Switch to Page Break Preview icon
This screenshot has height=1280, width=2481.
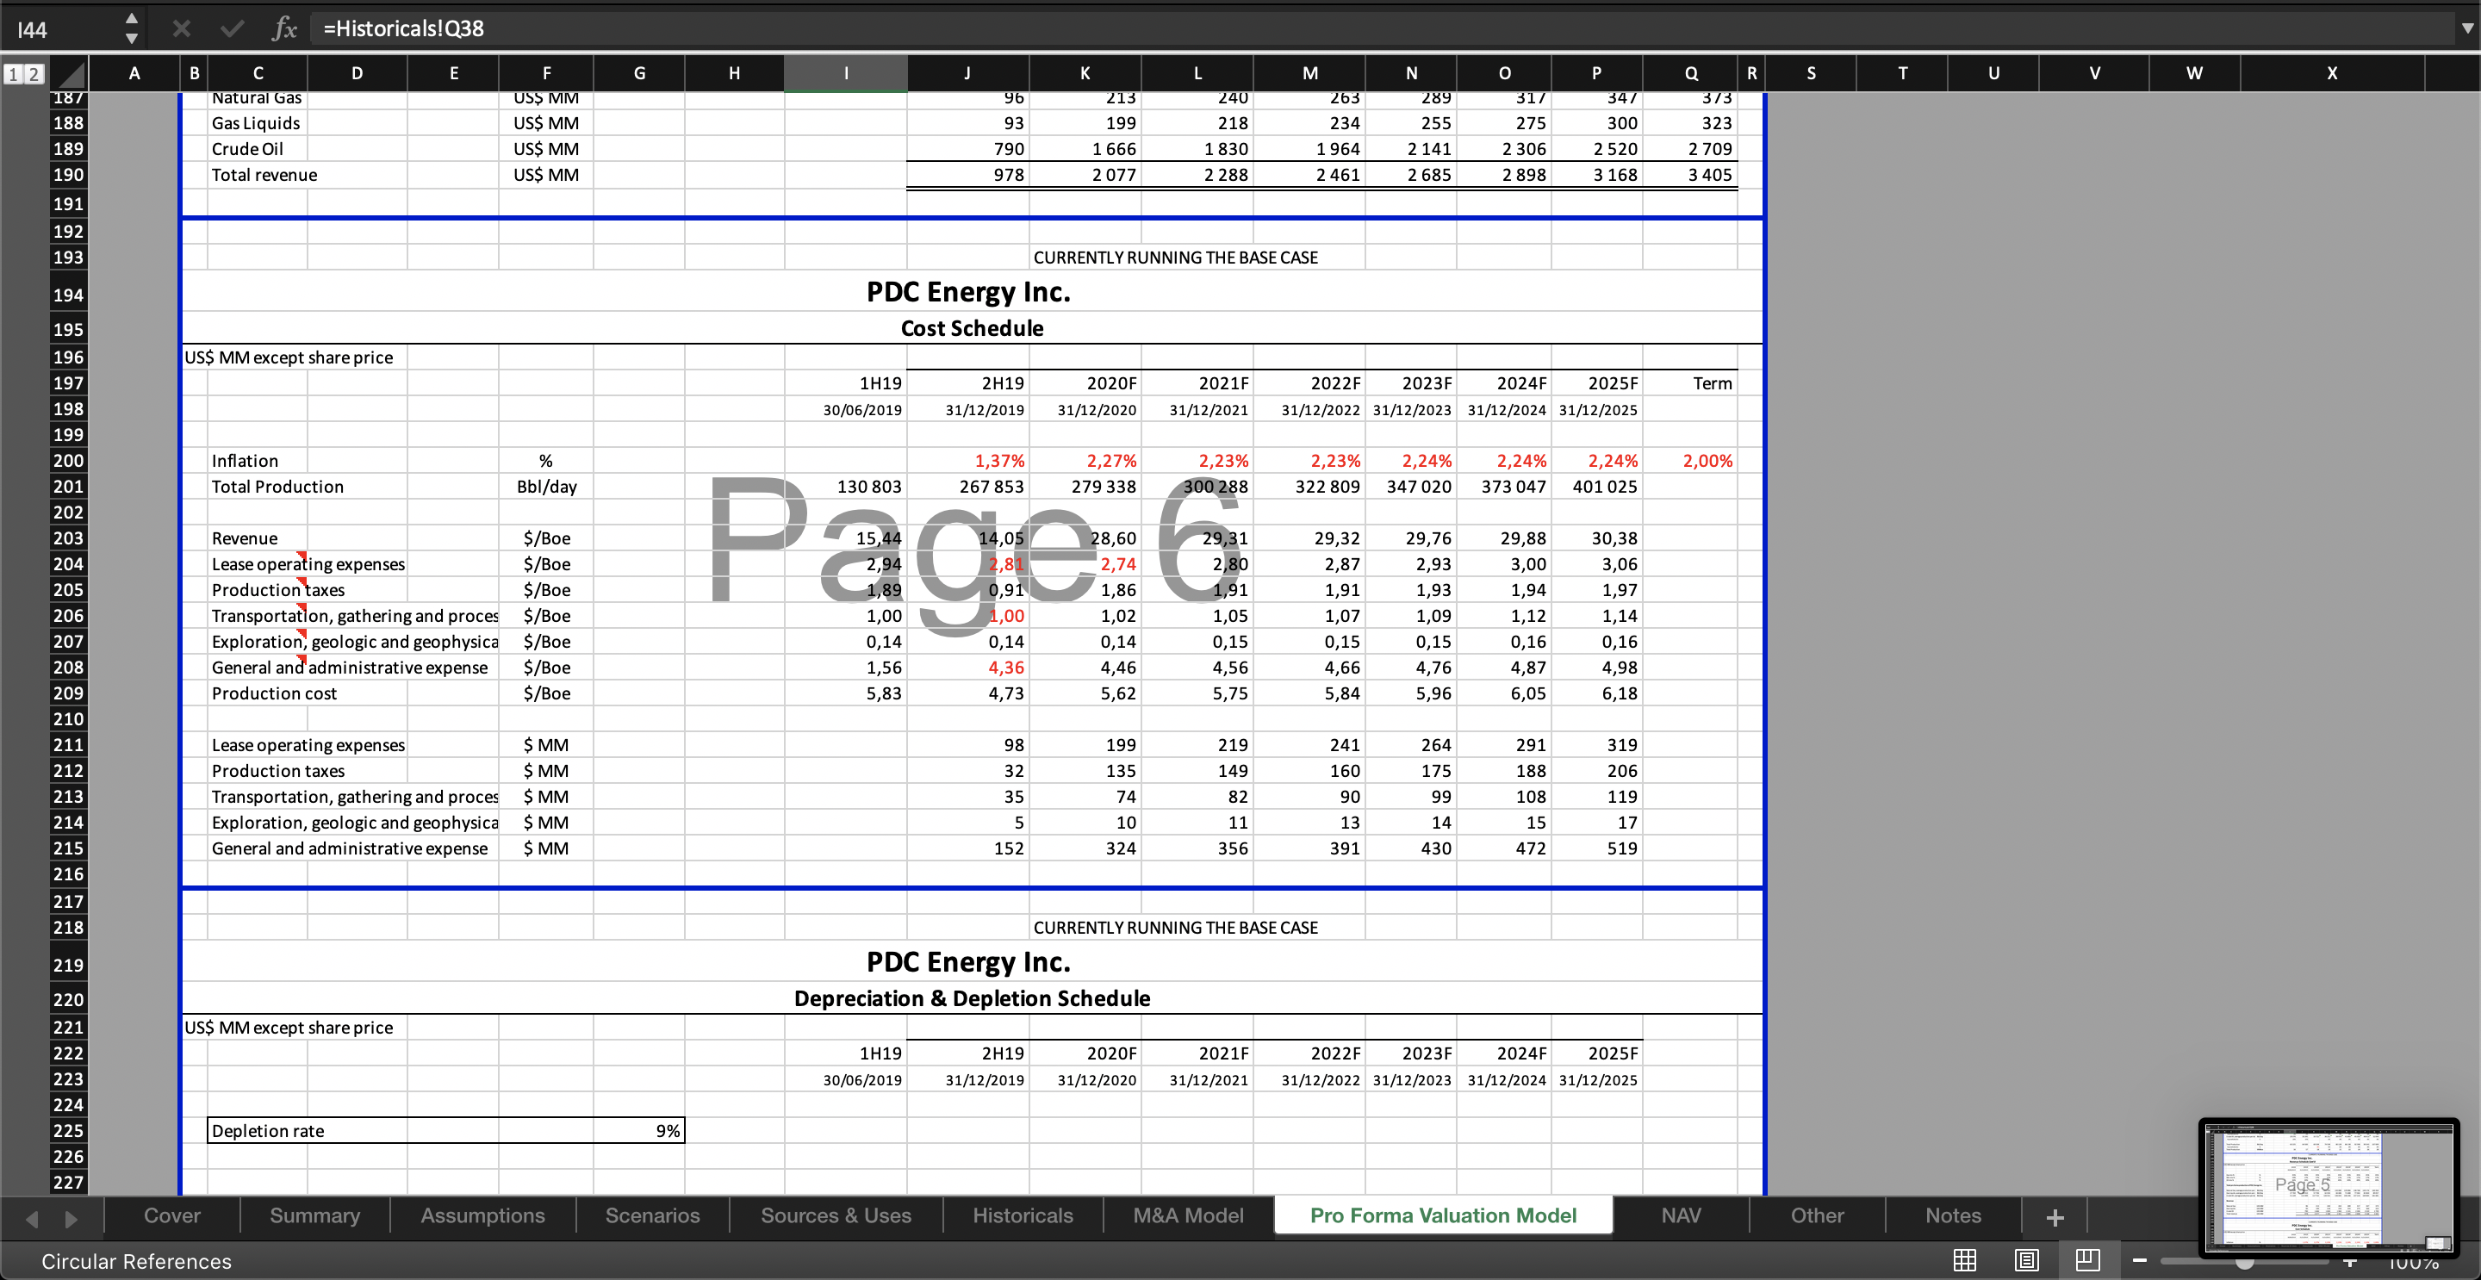tap(2088, 1260)
